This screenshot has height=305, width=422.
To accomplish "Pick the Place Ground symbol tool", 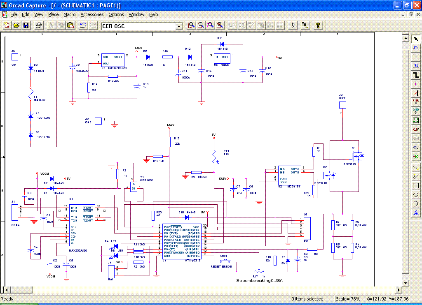I will (416, 110).
